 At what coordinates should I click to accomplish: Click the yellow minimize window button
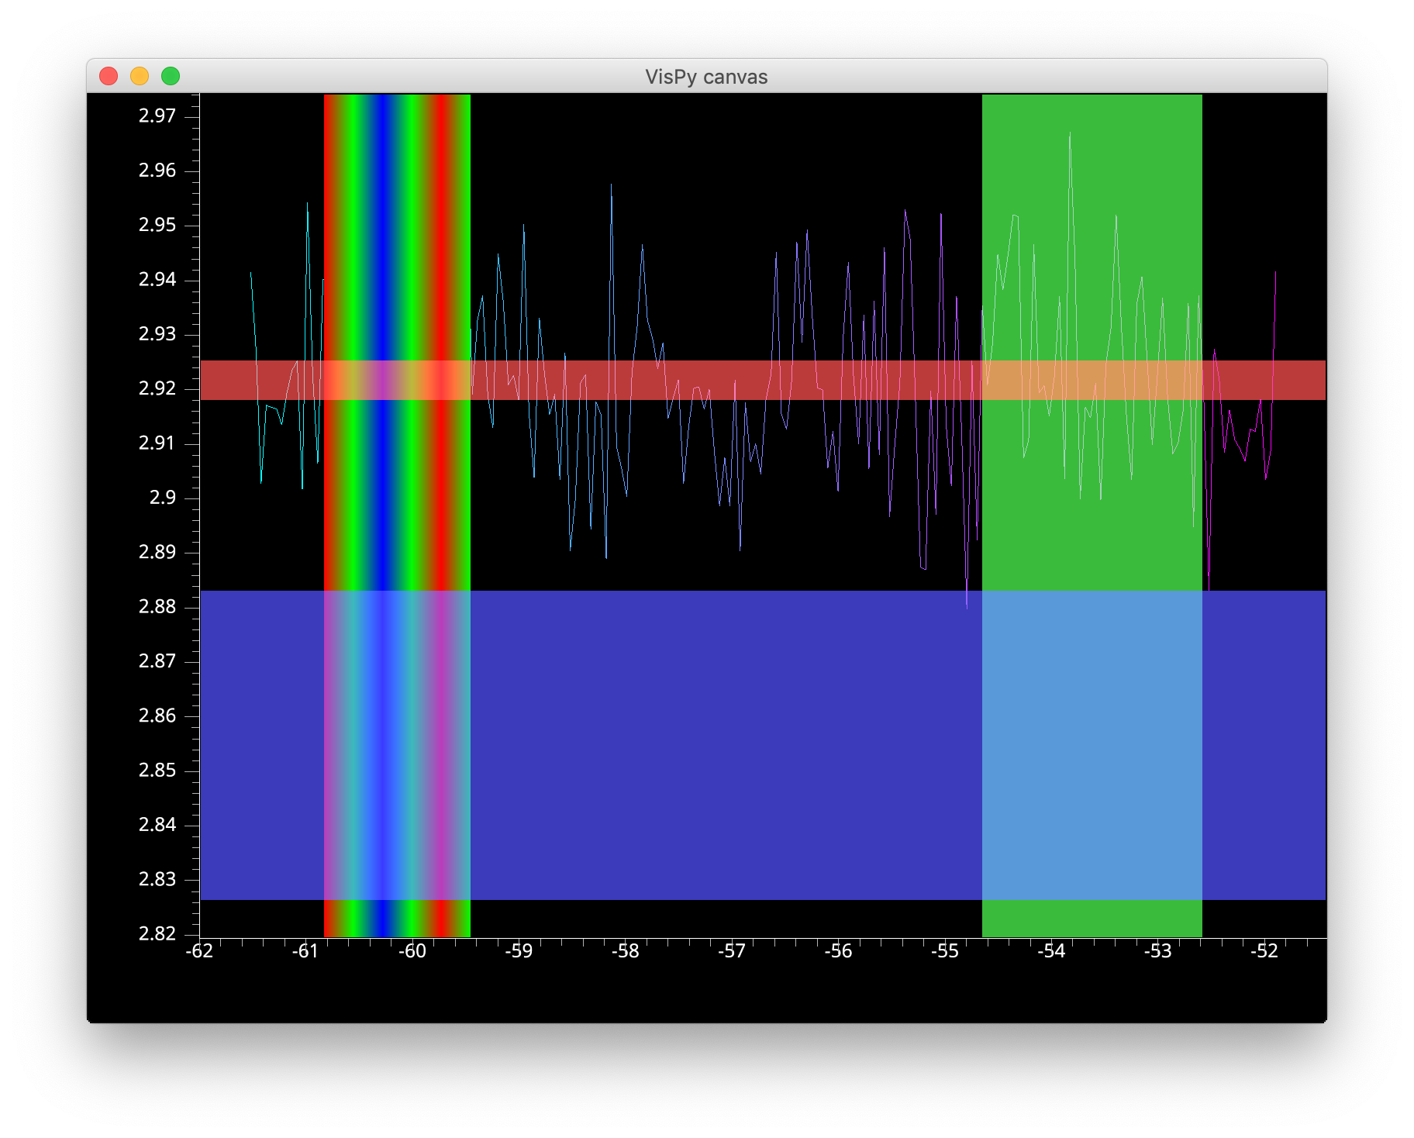click(x=140, y=75)
